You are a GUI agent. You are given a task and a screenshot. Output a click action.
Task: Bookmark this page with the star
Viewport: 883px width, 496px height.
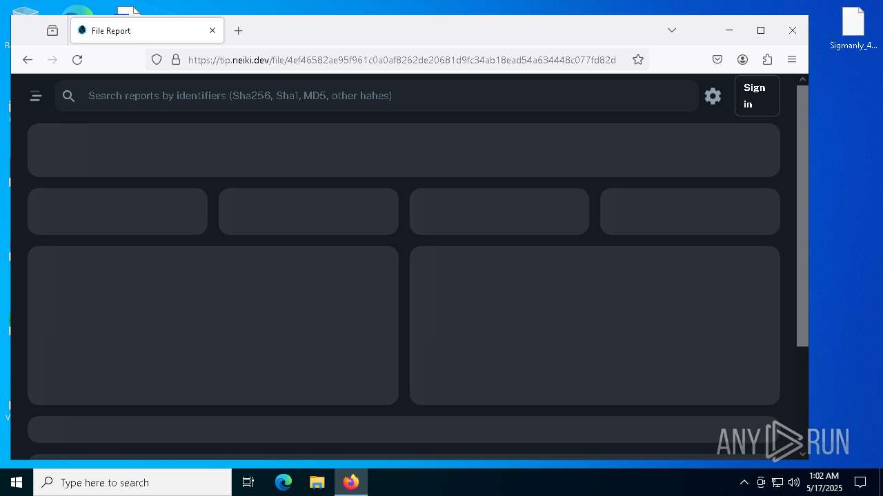point(638,60)
